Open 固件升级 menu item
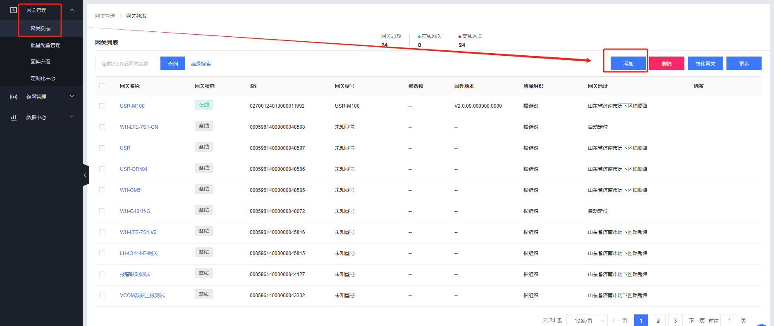This screenshot has width=774, height=326. point(41,62)
